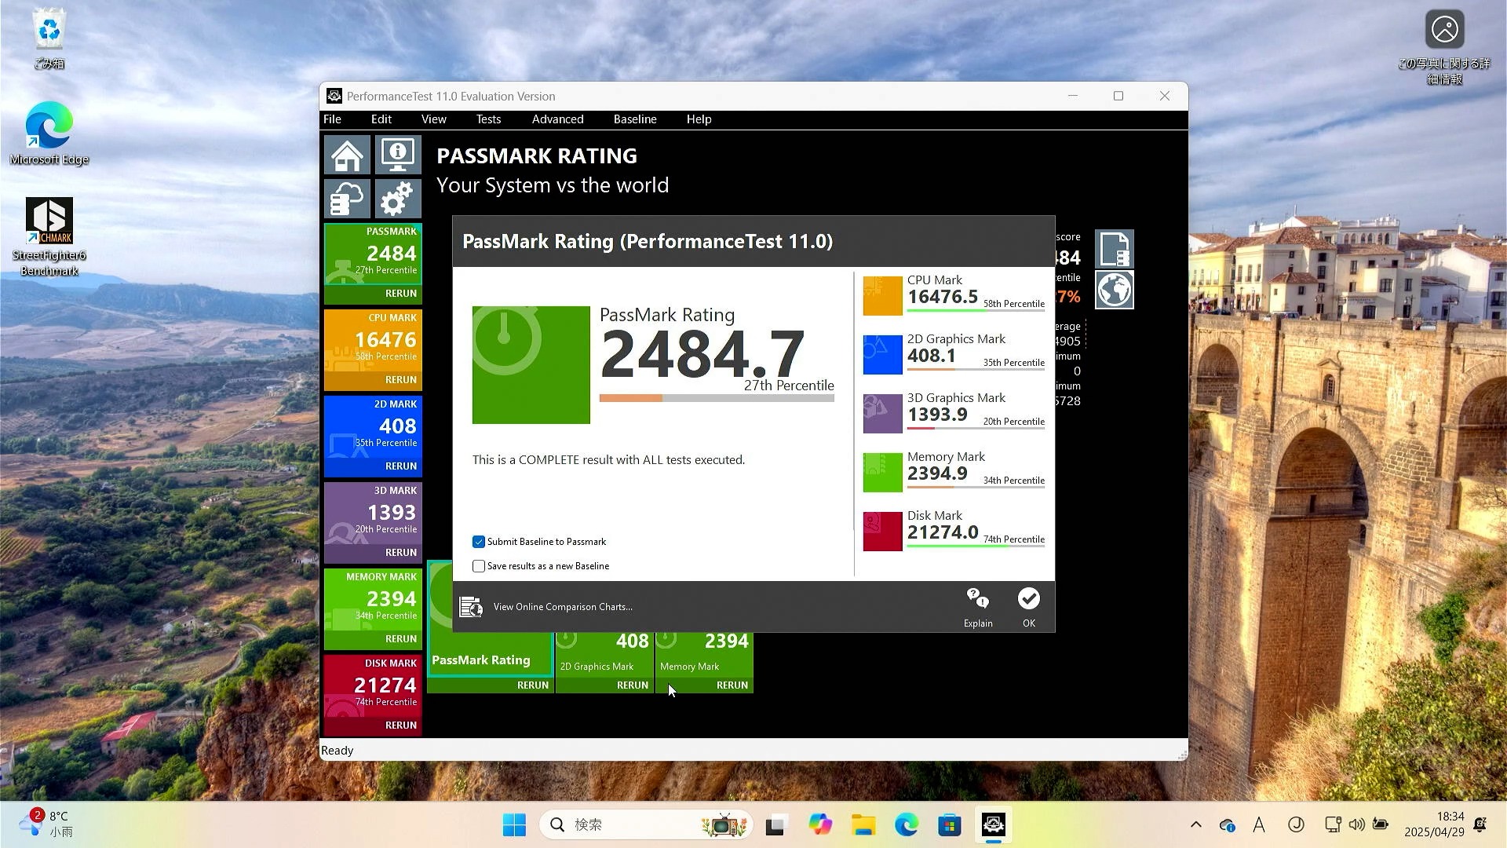Open the System Information monitor icon
This screenshot has width=1507, height=848.
tap(398, 155)
